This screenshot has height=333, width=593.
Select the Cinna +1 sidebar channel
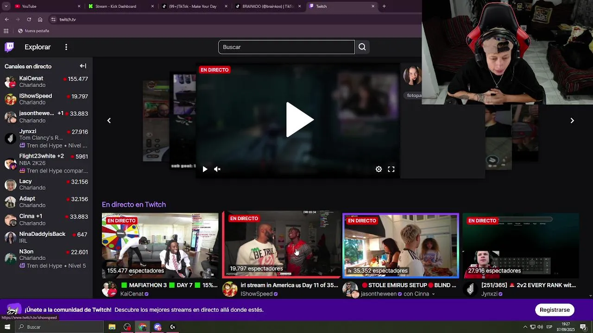pos(46,220)
